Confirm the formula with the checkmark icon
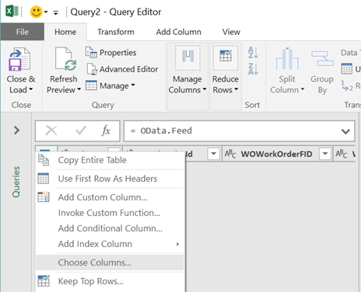The width and height of the screenshot is (361, 292). (x=81, y=130)
